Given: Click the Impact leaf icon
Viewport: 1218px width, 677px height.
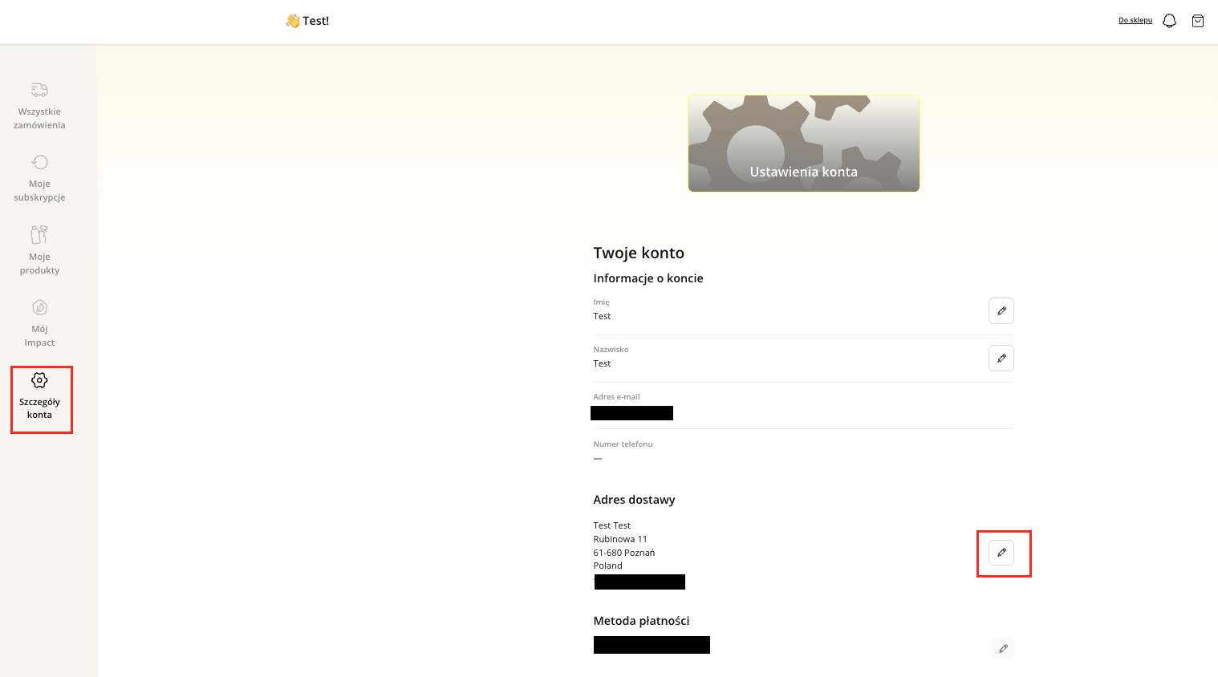Looking at the screenshot, I should tap(39, 307).
